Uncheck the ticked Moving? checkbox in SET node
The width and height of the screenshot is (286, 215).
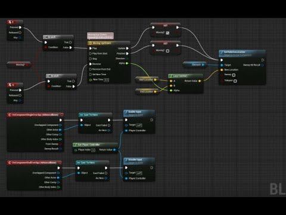[167, 33]
